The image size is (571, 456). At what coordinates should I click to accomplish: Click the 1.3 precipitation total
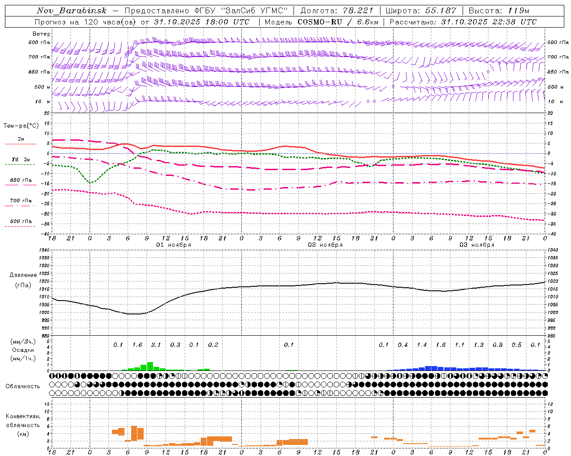point(479,345)
